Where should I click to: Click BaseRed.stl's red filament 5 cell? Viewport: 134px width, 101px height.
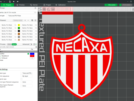coord(32,56)
